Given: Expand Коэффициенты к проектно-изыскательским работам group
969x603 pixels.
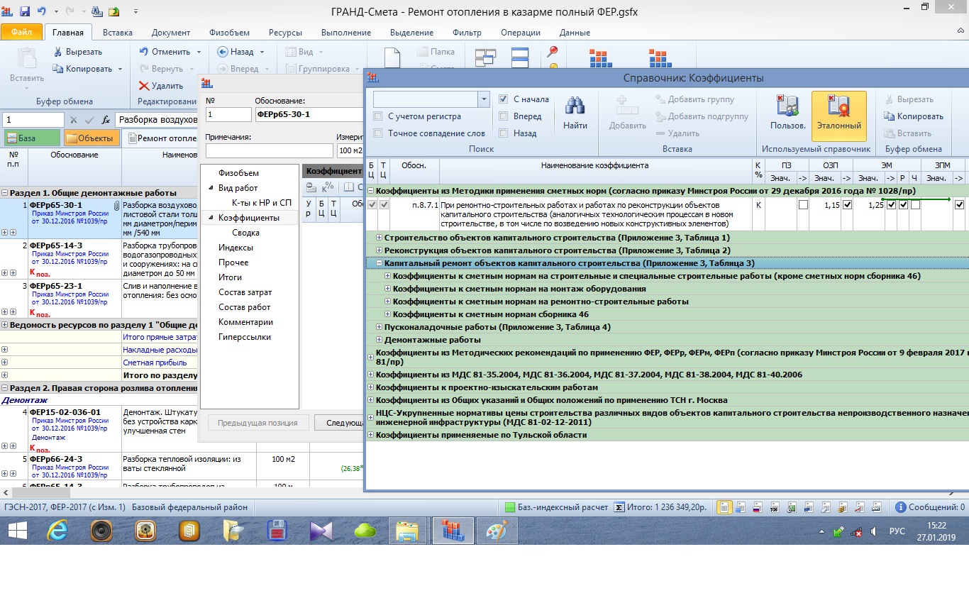Looking at the screenshot, I should click(x=370, y=387).
